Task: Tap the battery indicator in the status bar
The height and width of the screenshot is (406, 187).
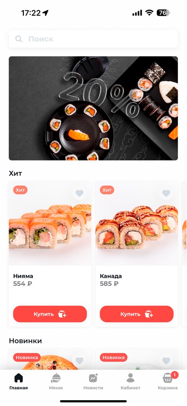Action: tap(164, 13)
